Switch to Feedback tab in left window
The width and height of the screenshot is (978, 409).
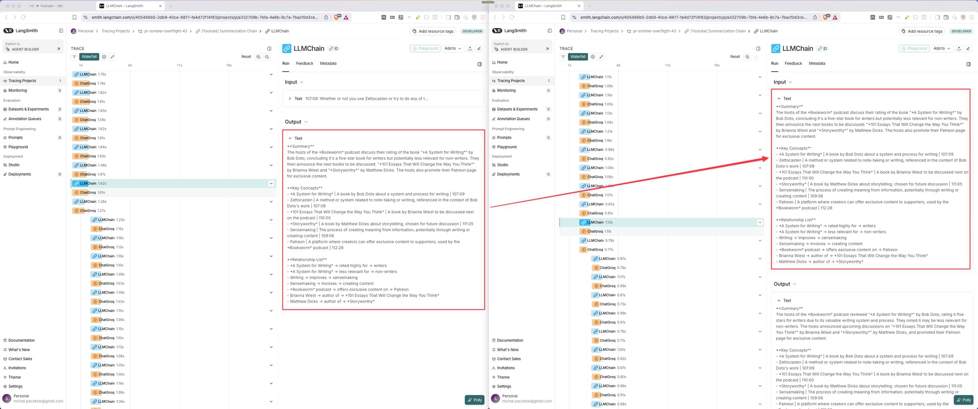[x=305, y=64]
